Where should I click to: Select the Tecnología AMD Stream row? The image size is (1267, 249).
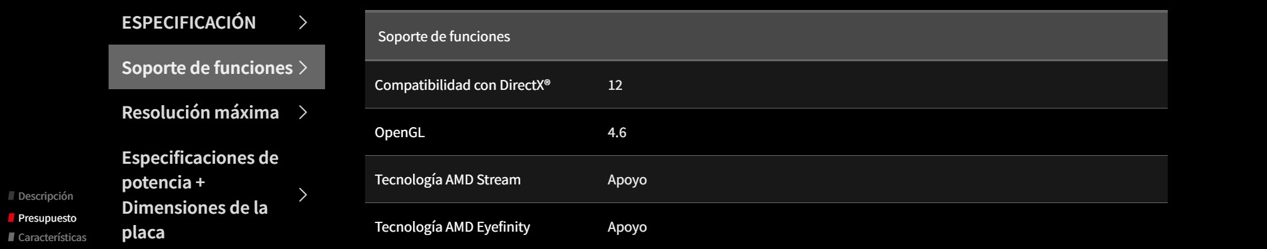click(x=766, y=179)
